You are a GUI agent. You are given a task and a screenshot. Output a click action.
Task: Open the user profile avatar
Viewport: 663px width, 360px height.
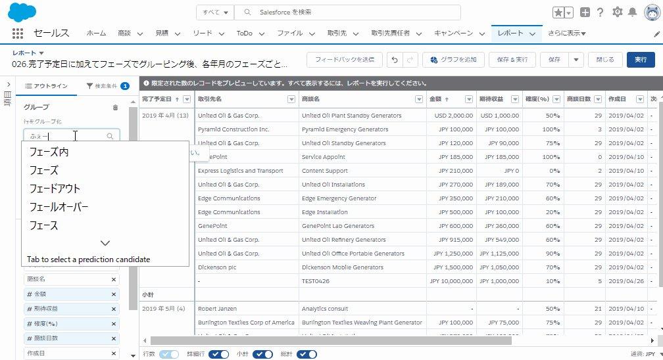pos(652,12)
